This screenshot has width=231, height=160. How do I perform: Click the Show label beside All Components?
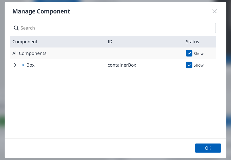pos(199,53)
